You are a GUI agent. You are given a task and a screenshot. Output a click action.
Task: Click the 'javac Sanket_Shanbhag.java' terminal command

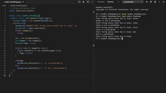(x=134, y=14)
